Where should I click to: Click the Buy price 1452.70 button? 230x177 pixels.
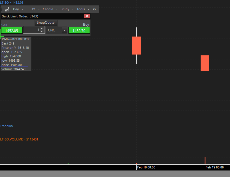(79, 31)
